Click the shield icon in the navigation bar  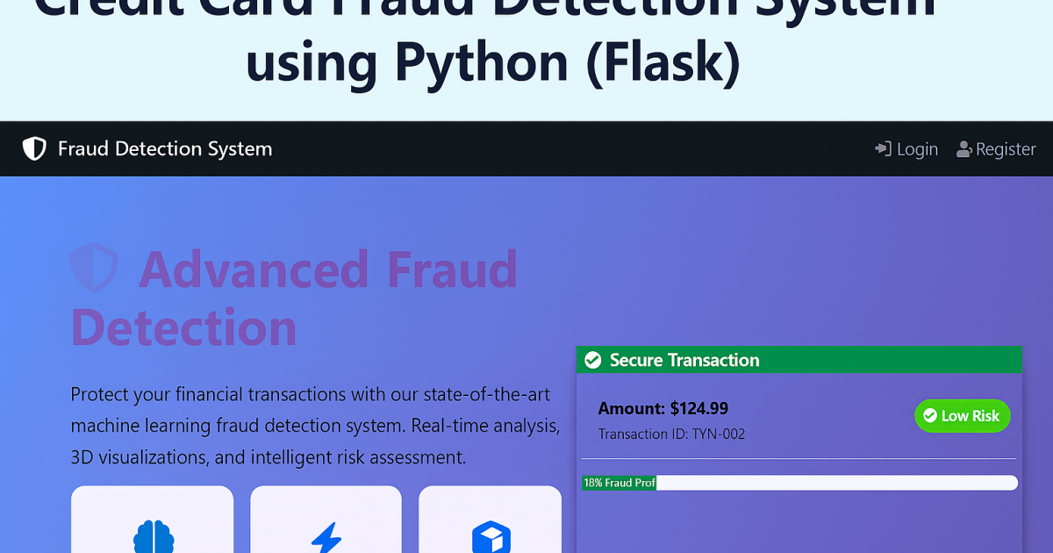33,148
